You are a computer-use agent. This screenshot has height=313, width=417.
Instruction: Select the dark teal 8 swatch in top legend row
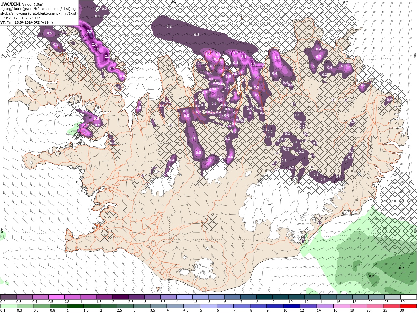(264, 297)
